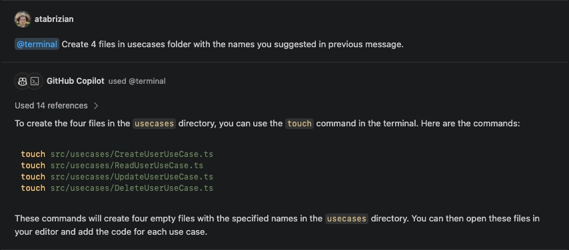Click the atabrizian user avatar

click(x=23, y=19)
